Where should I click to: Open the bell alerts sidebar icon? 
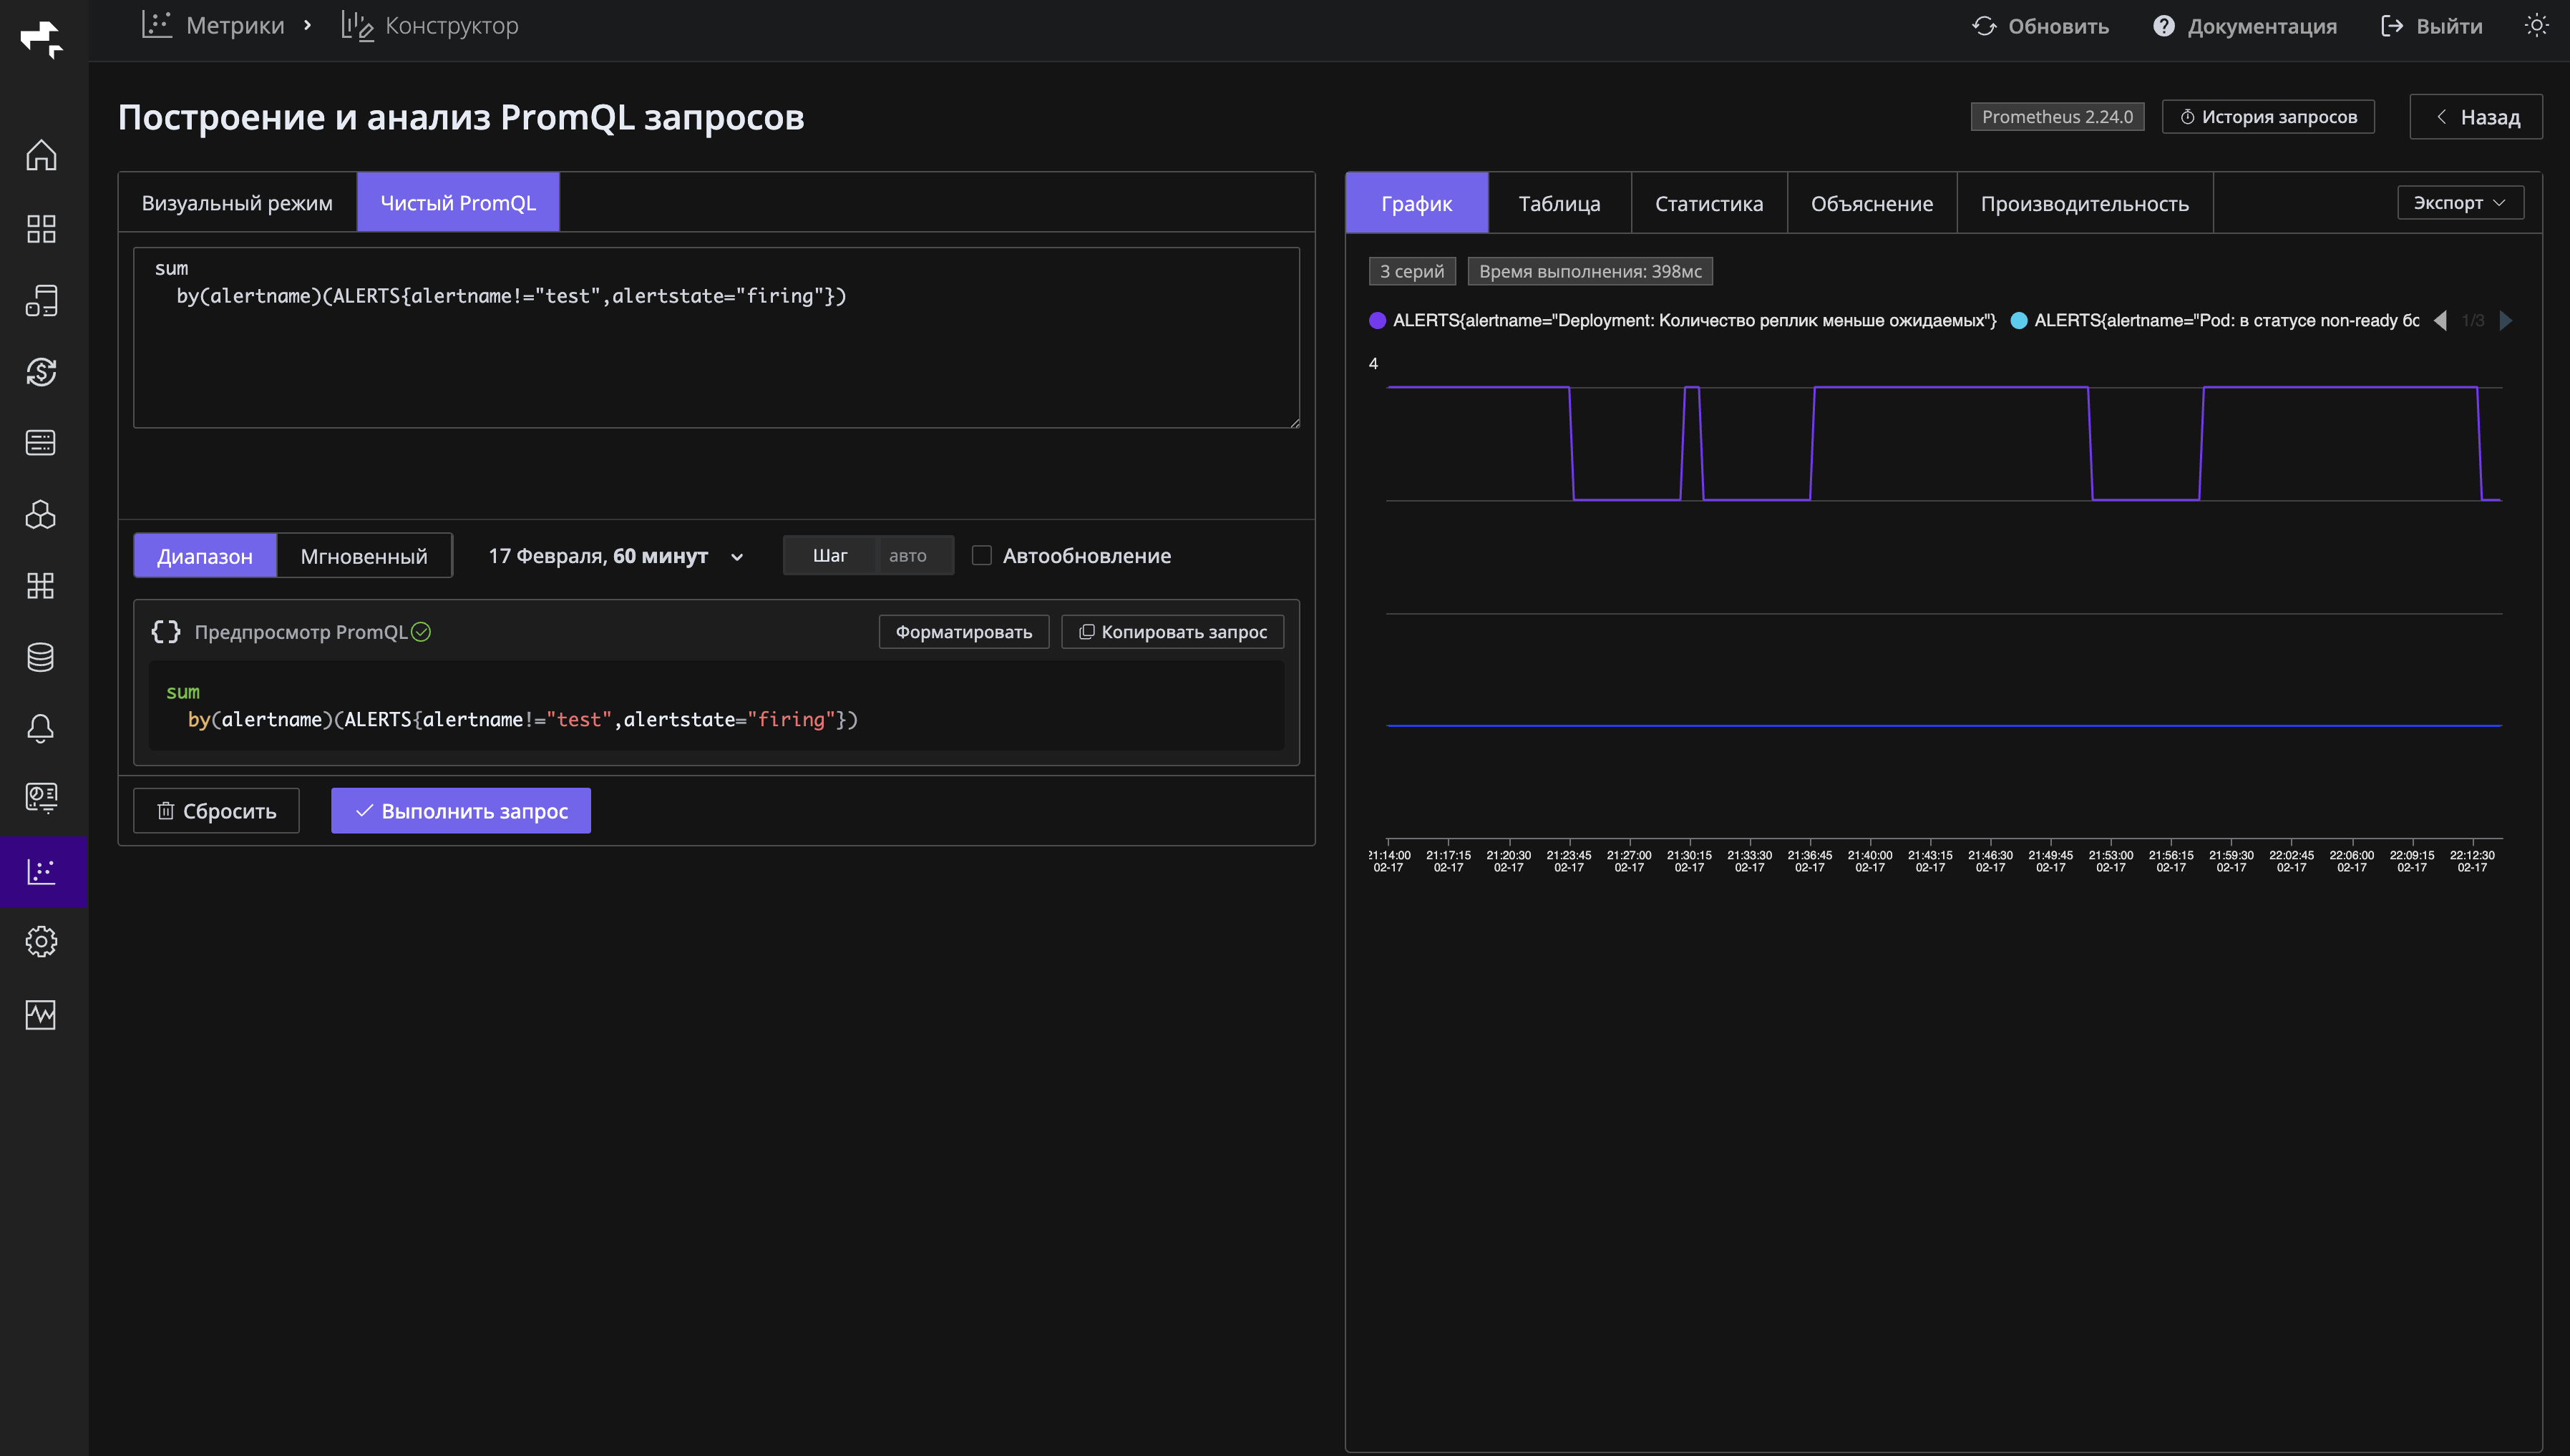point(41,728)
